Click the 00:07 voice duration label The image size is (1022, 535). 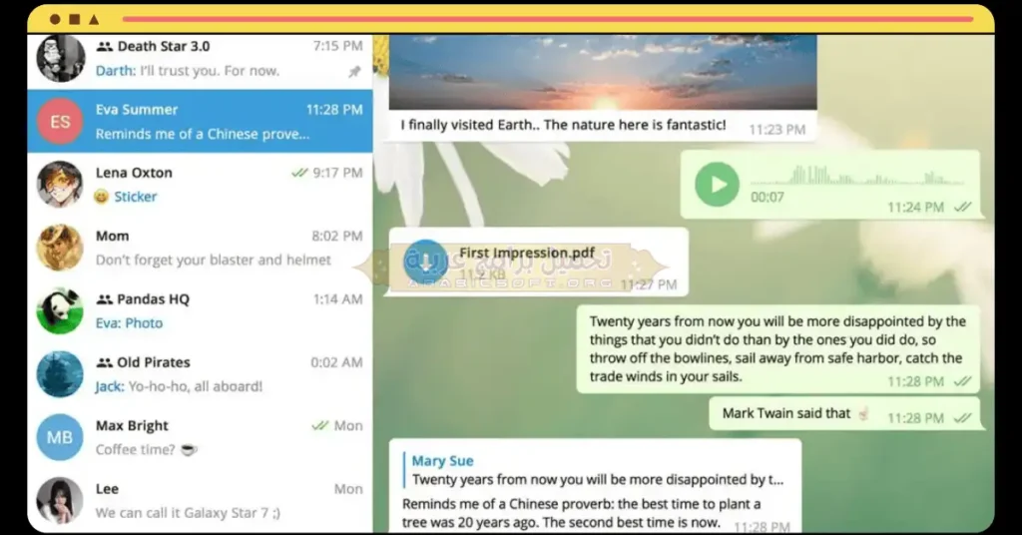coord(767,197)
